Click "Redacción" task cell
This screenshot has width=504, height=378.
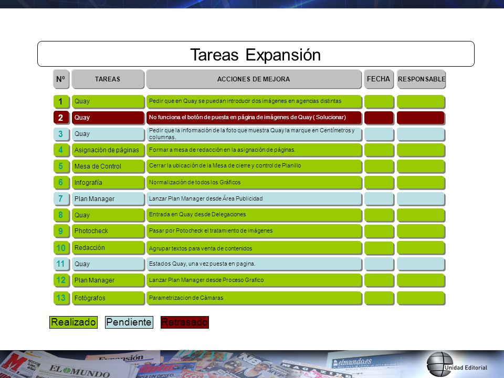pyautogui.click(x=108, y=248)
